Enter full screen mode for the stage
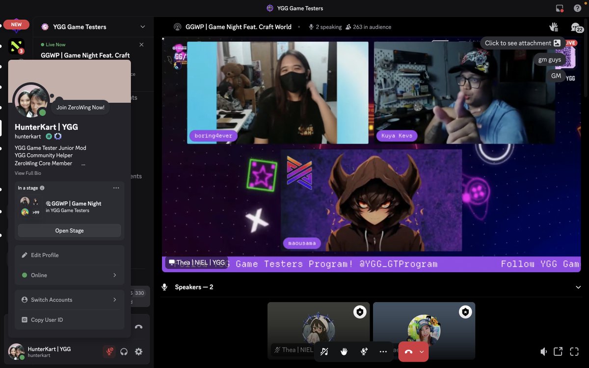Screen dimensions: 589x368 point(574,352)
